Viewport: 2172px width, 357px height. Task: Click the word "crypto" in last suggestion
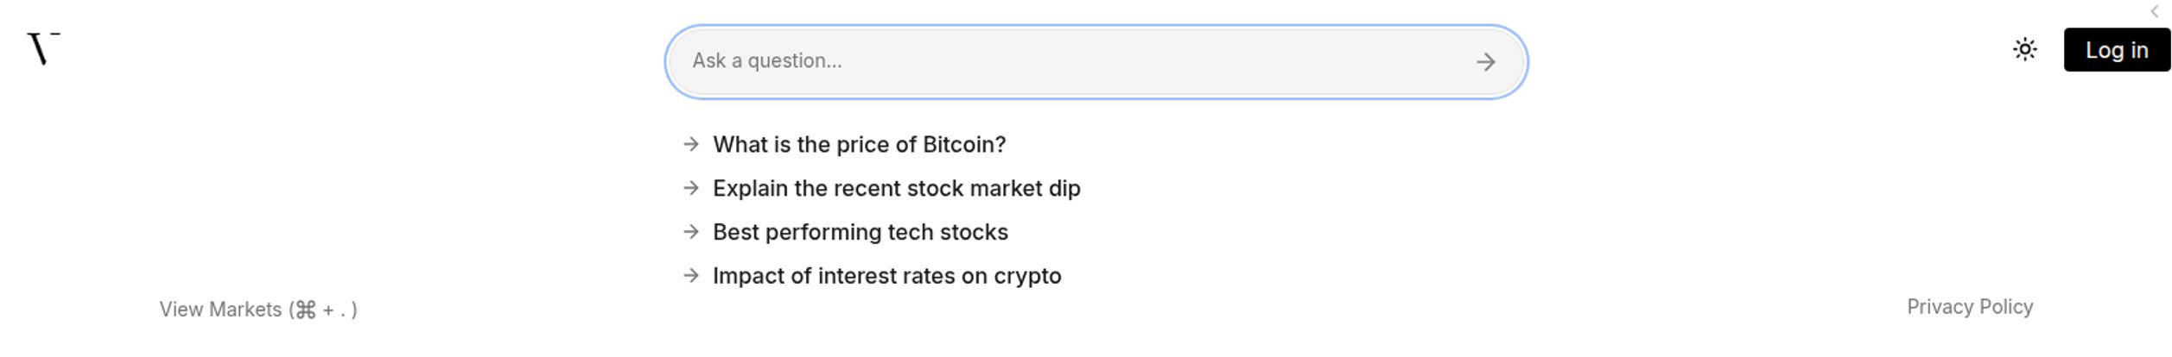coord(1027,277)
